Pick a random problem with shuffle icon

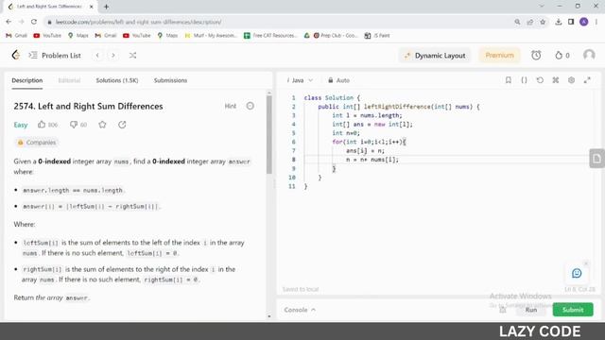click(132, 56)
